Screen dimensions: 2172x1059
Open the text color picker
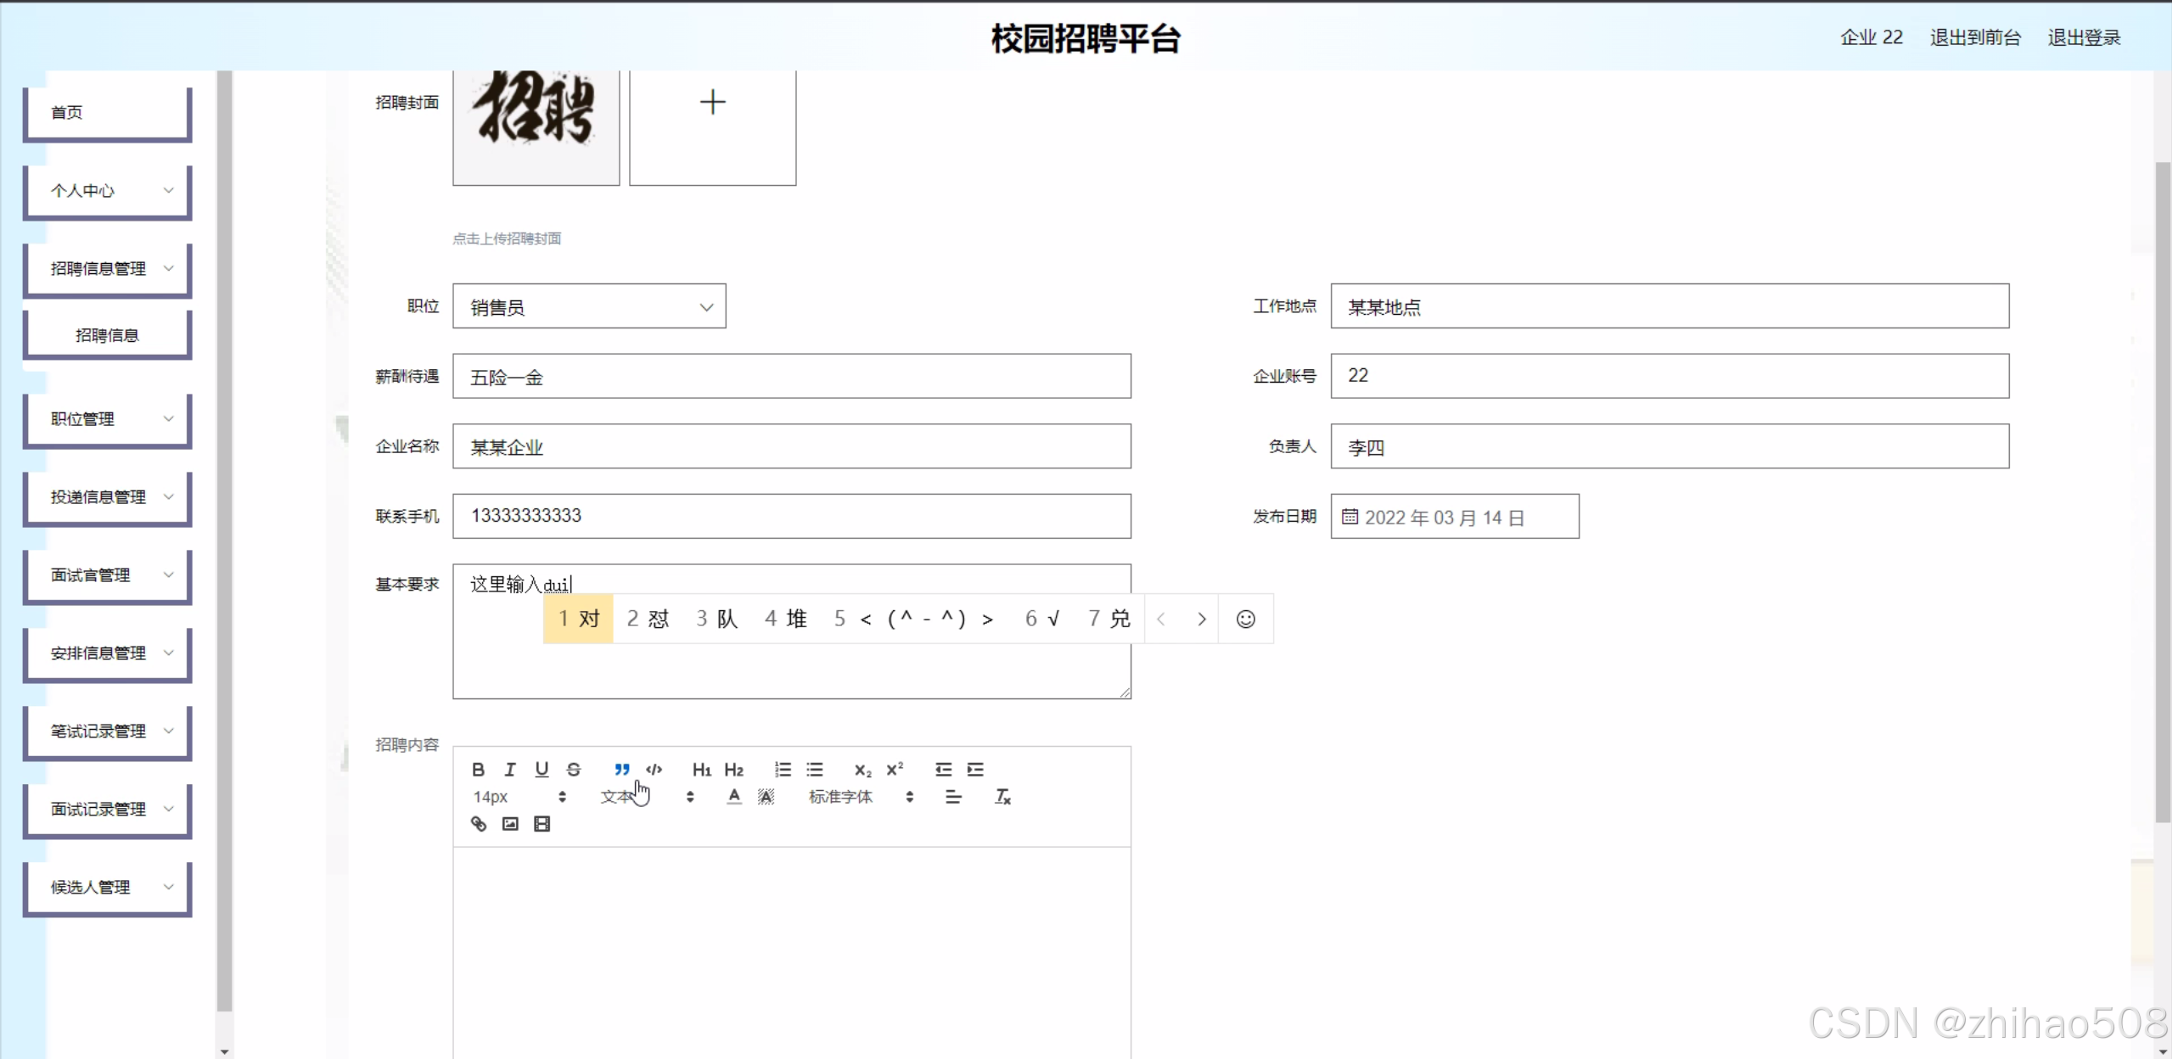734,797
